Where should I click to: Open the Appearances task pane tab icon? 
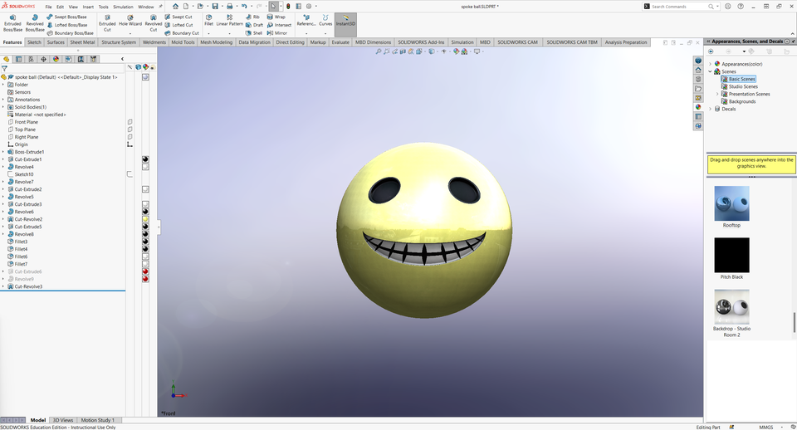point(698,106)
